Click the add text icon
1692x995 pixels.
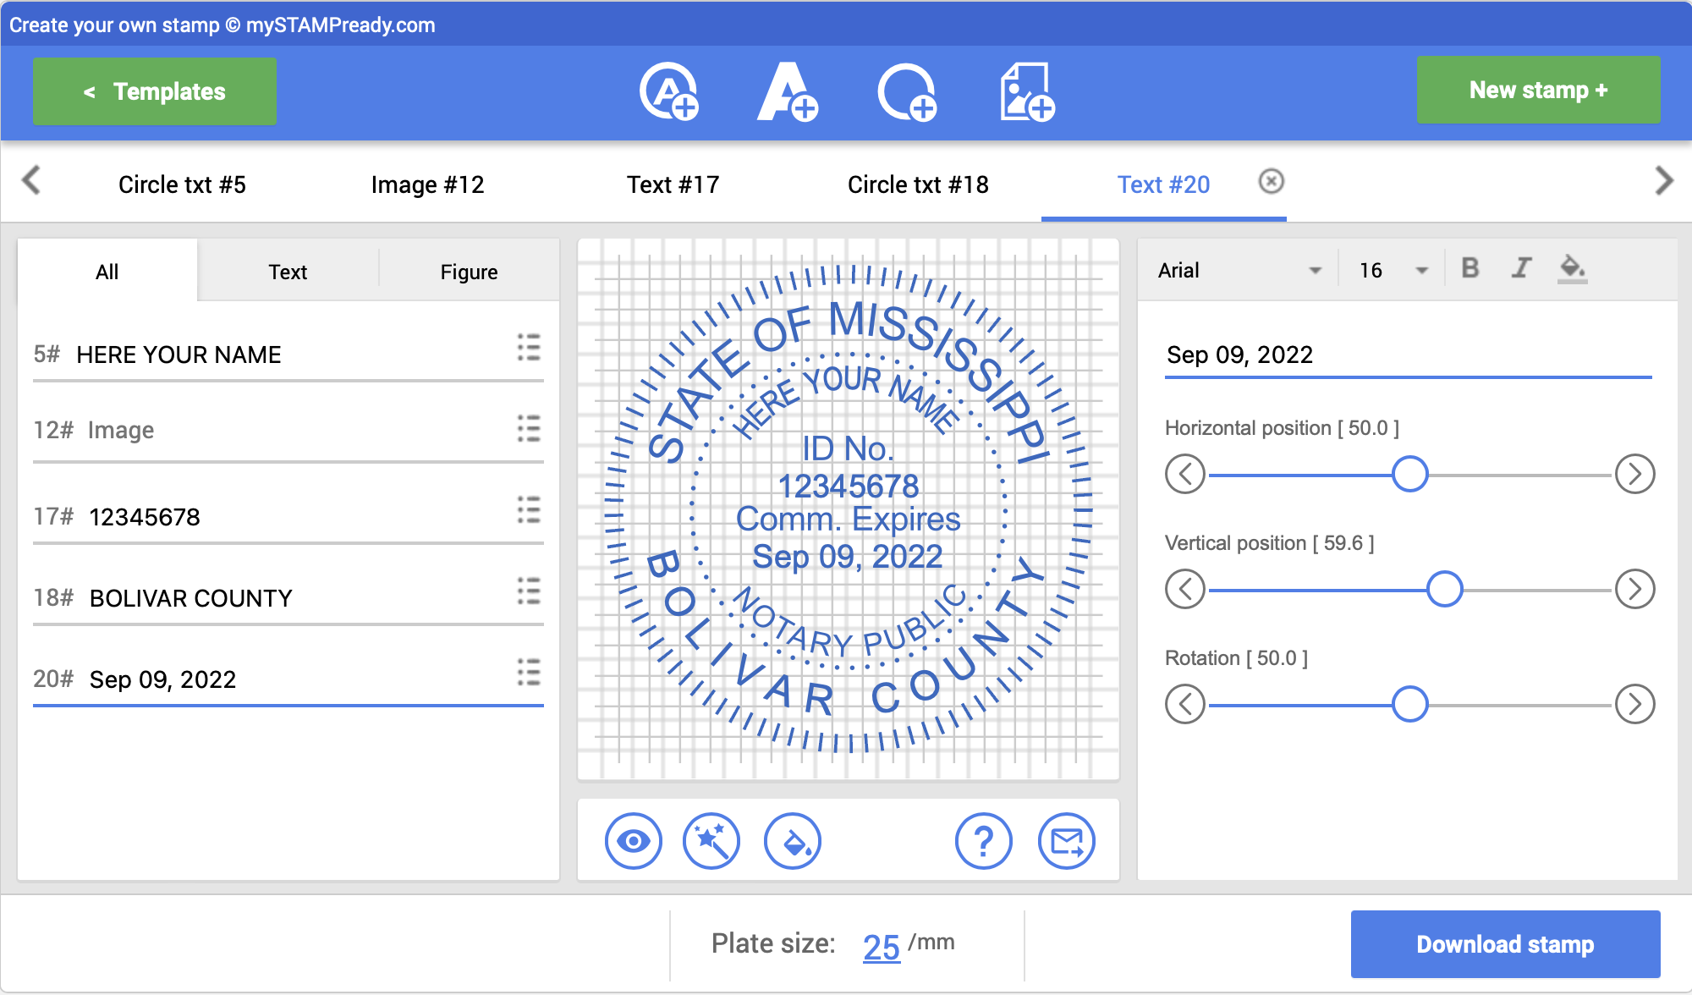click(786, 91)
